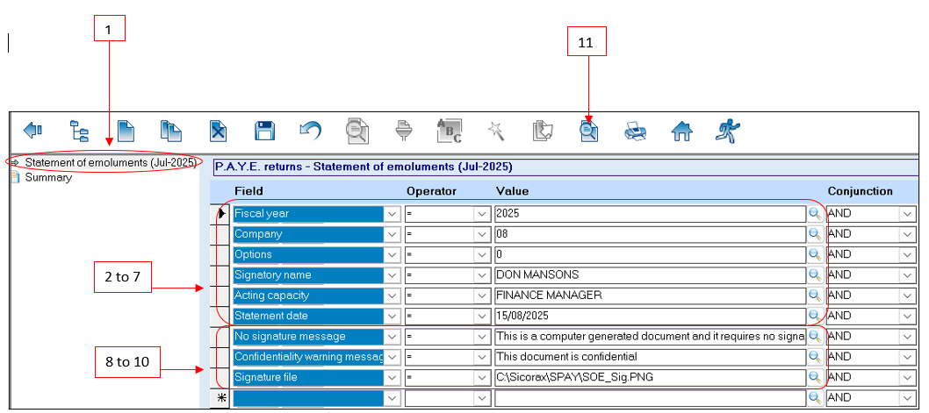Viewport: 929px width, 413px height.
Task: Click the 'This document is confidential' value field
Action: pyautogui.click(x=650, y=357)
